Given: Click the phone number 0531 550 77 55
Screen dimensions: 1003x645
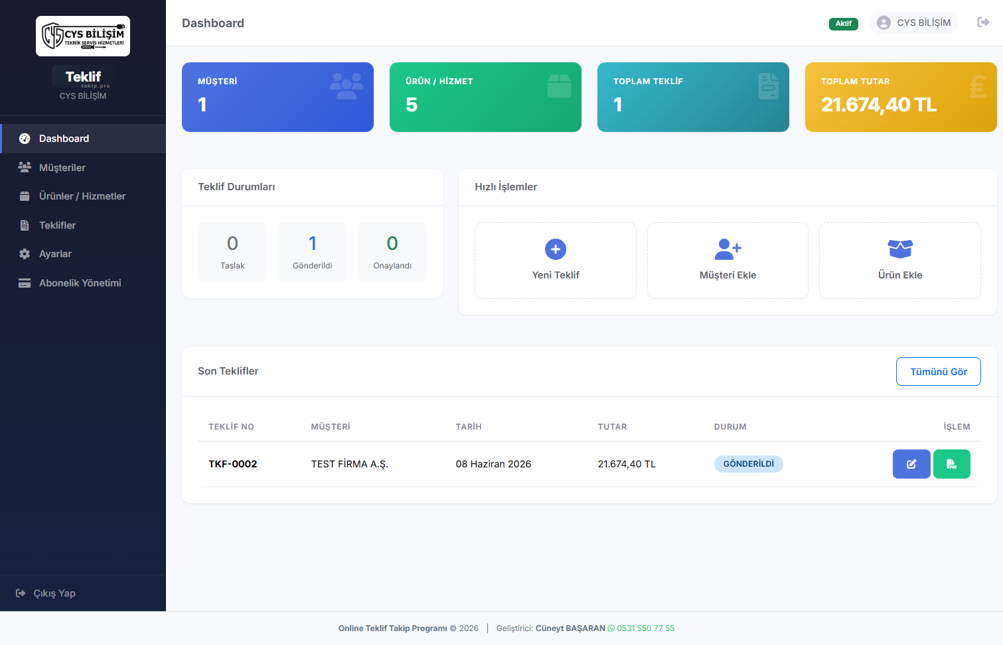Looking at the screenshot, I should [x=646, y=628].
